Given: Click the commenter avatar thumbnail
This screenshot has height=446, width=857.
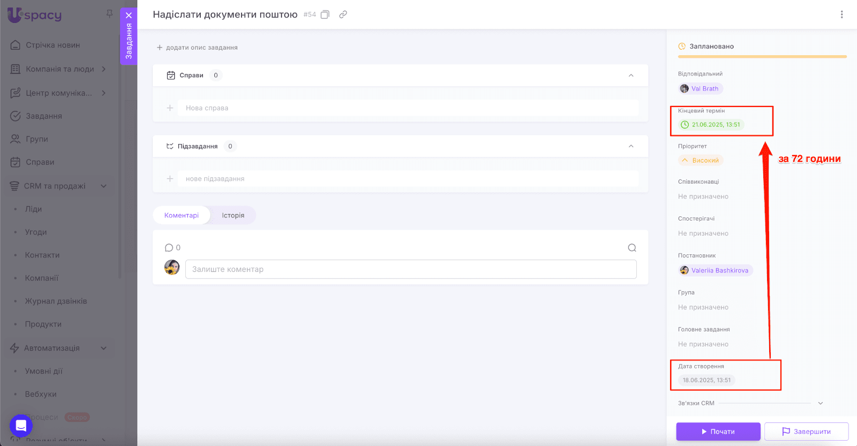Looking at the screenshot, I should [172, 267].
